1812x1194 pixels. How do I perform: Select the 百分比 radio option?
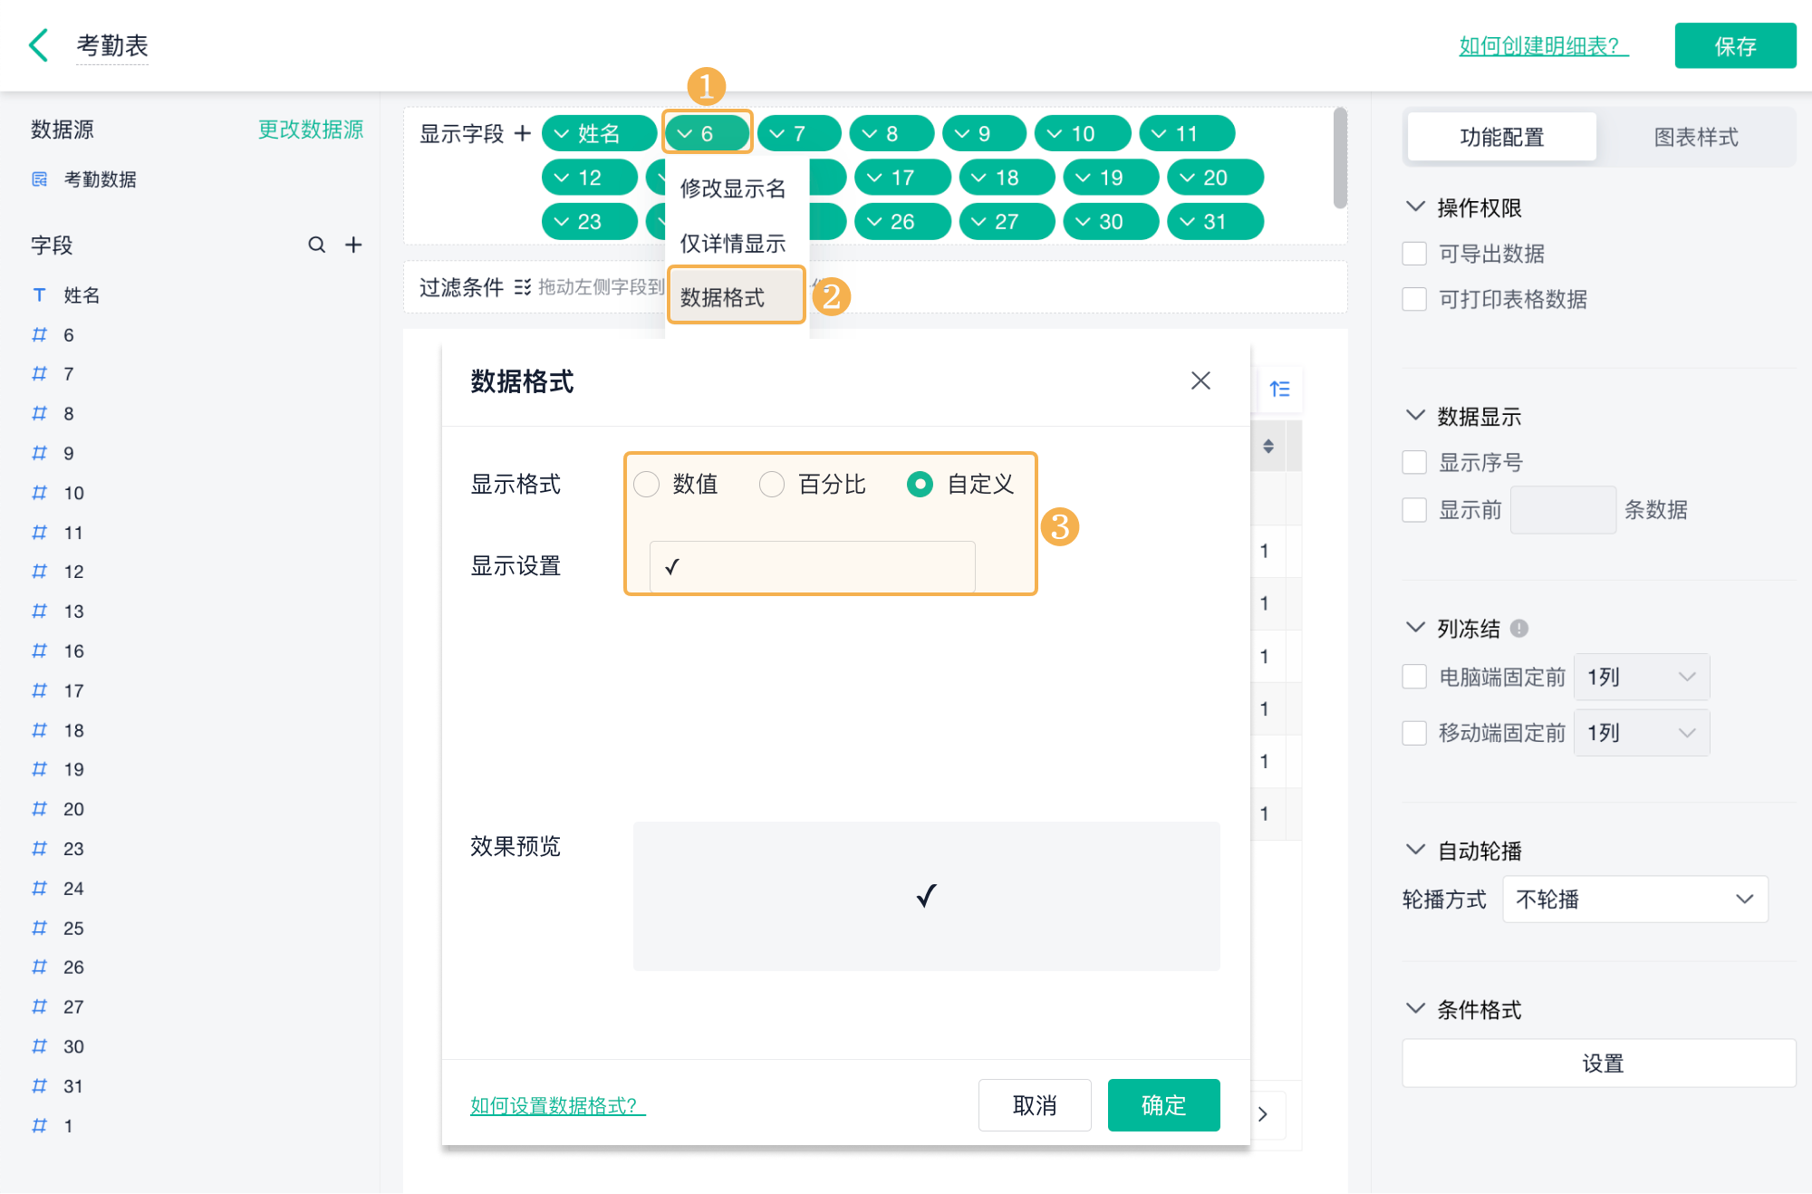pos(772,484)
